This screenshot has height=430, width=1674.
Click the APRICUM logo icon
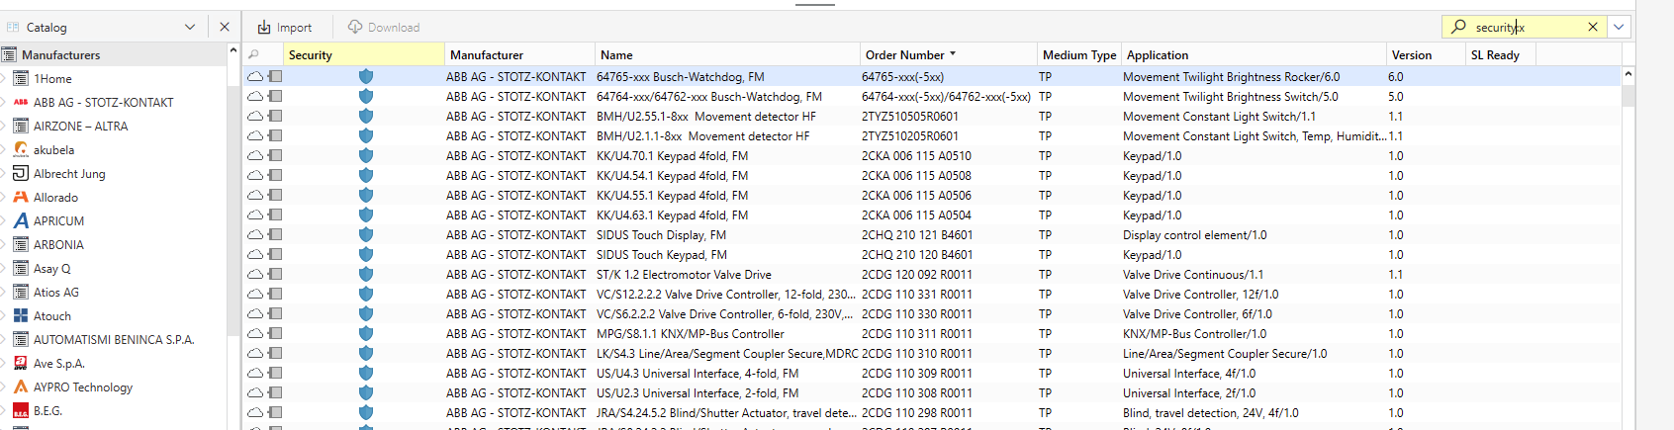pyautogui.click(x=21, y=220)
